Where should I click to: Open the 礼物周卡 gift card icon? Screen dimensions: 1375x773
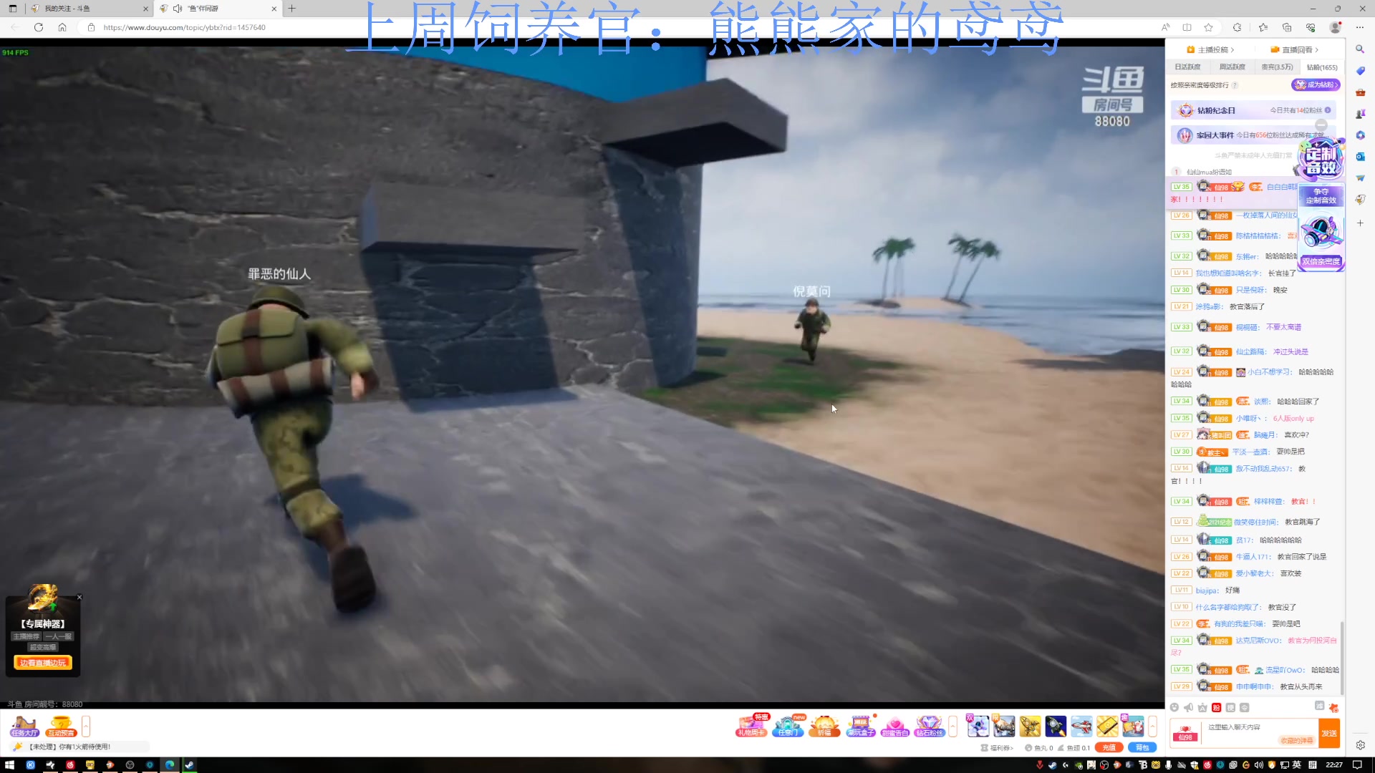point(751,726)
